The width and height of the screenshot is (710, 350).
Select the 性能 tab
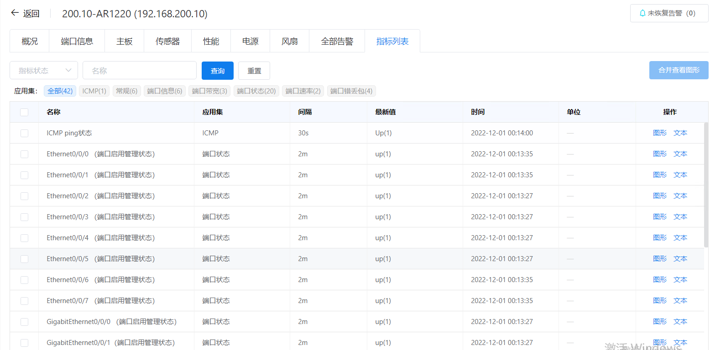211,41
